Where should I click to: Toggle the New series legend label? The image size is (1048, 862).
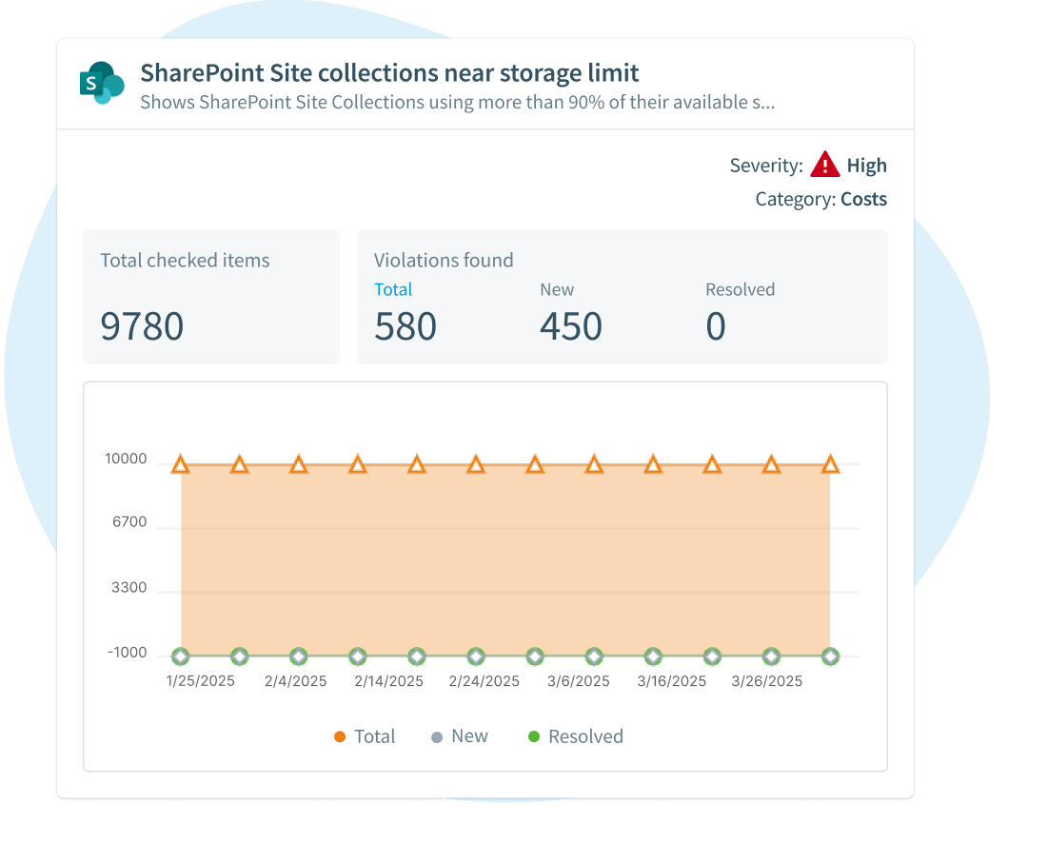tap(469, 736)
